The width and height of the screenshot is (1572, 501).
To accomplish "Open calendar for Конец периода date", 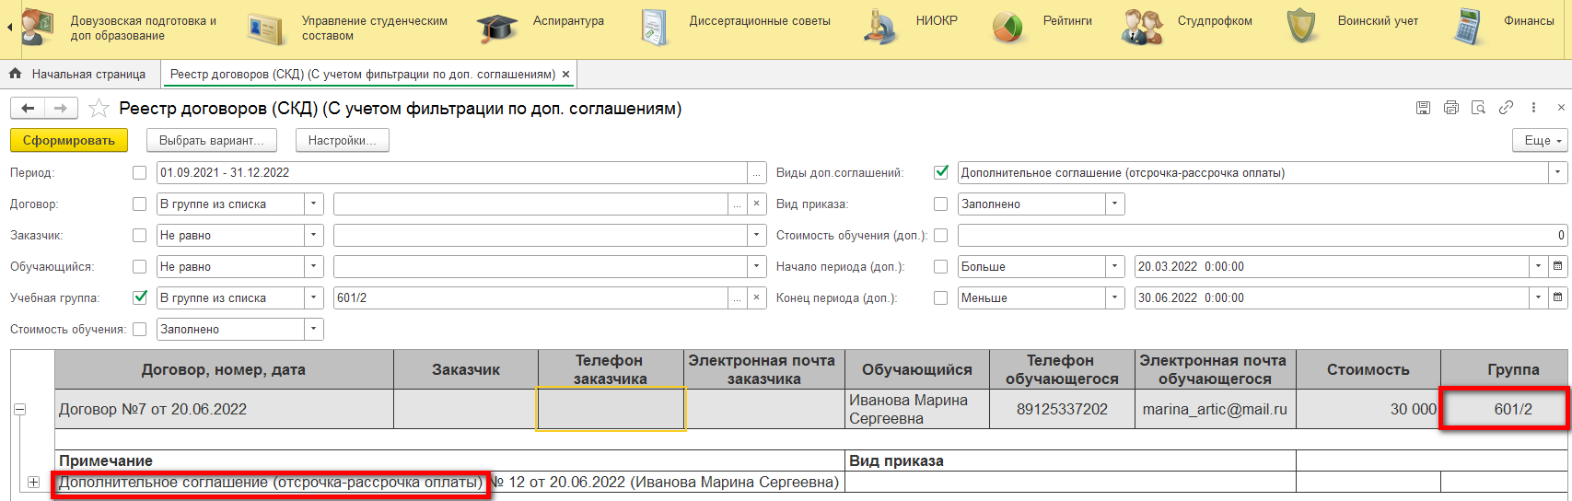I will coord(1557,298).
